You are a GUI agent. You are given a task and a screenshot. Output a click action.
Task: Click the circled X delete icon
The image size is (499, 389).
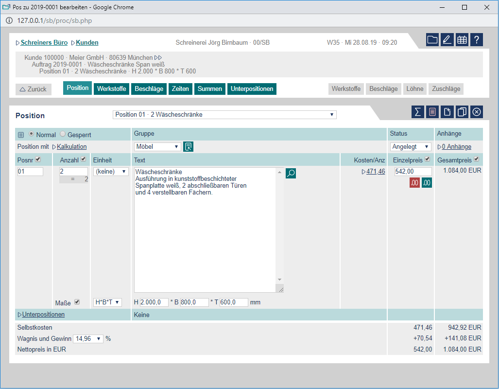click(477, 112)
